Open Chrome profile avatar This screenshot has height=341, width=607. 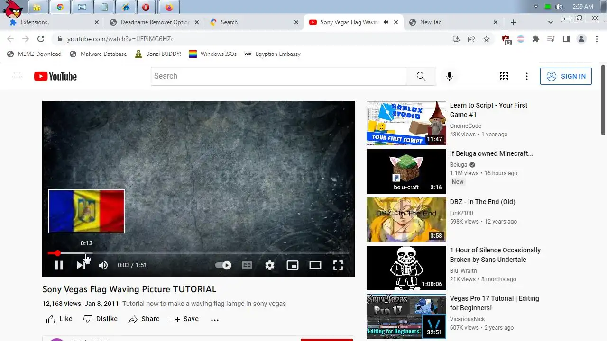(x=581, y=39)
